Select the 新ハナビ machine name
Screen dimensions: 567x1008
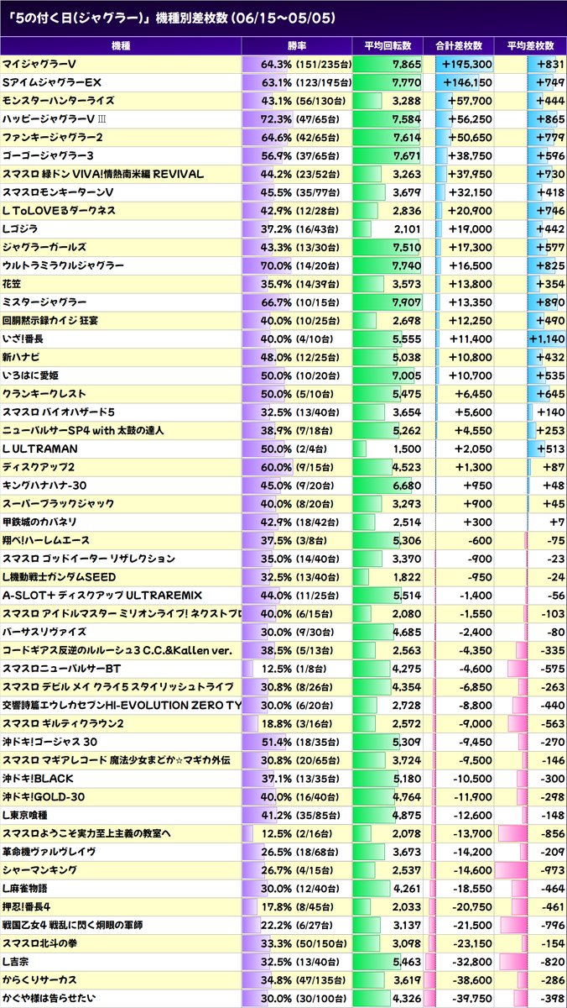click(23, 357)
